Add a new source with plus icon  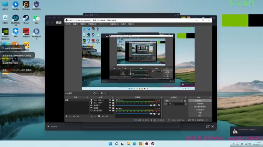[x=92, y=116]
